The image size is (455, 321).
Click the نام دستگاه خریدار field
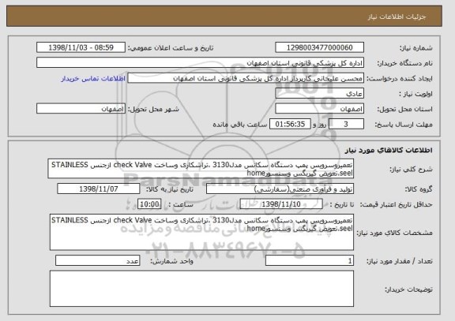pos(200,63)
